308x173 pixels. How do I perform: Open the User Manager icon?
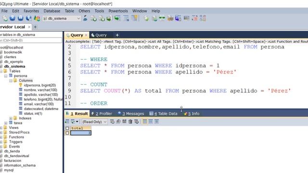85,18
